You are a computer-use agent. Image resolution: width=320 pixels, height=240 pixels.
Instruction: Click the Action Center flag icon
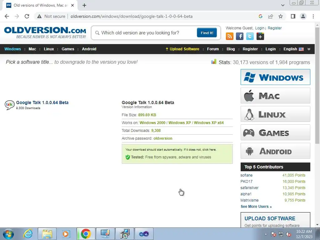point(273,234)
